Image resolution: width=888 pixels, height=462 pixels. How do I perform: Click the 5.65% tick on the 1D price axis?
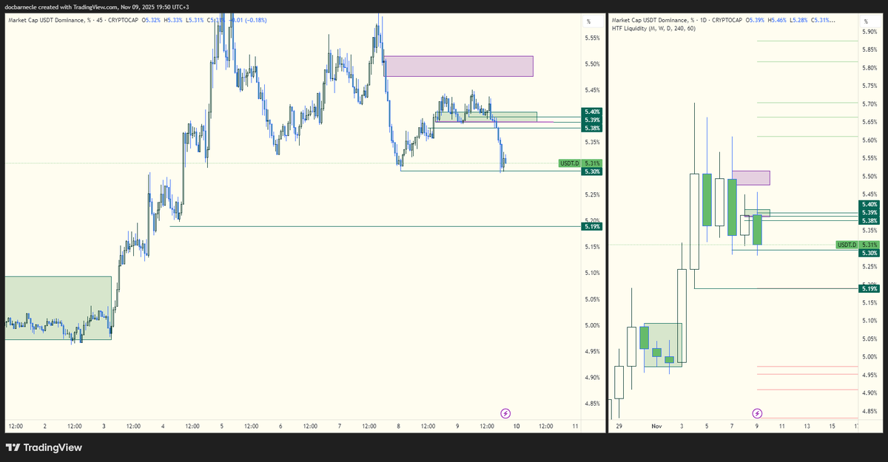pos(869,122)
